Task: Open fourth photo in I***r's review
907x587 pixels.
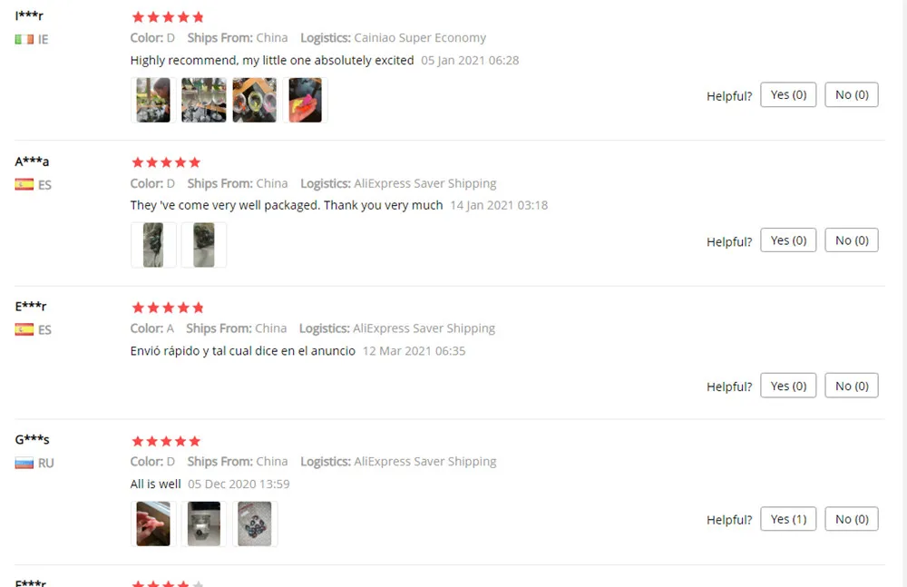Action: [x=305, y=100]
